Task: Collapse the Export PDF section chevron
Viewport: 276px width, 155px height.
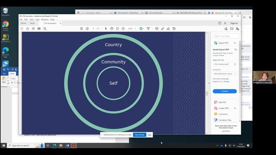Action: click(x=235, y=43)
